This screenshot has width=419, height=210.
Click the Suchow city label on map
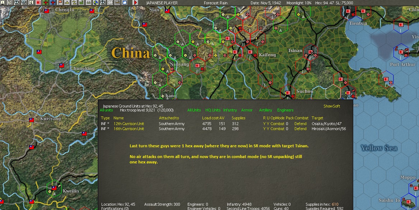(x=305, y=91)
